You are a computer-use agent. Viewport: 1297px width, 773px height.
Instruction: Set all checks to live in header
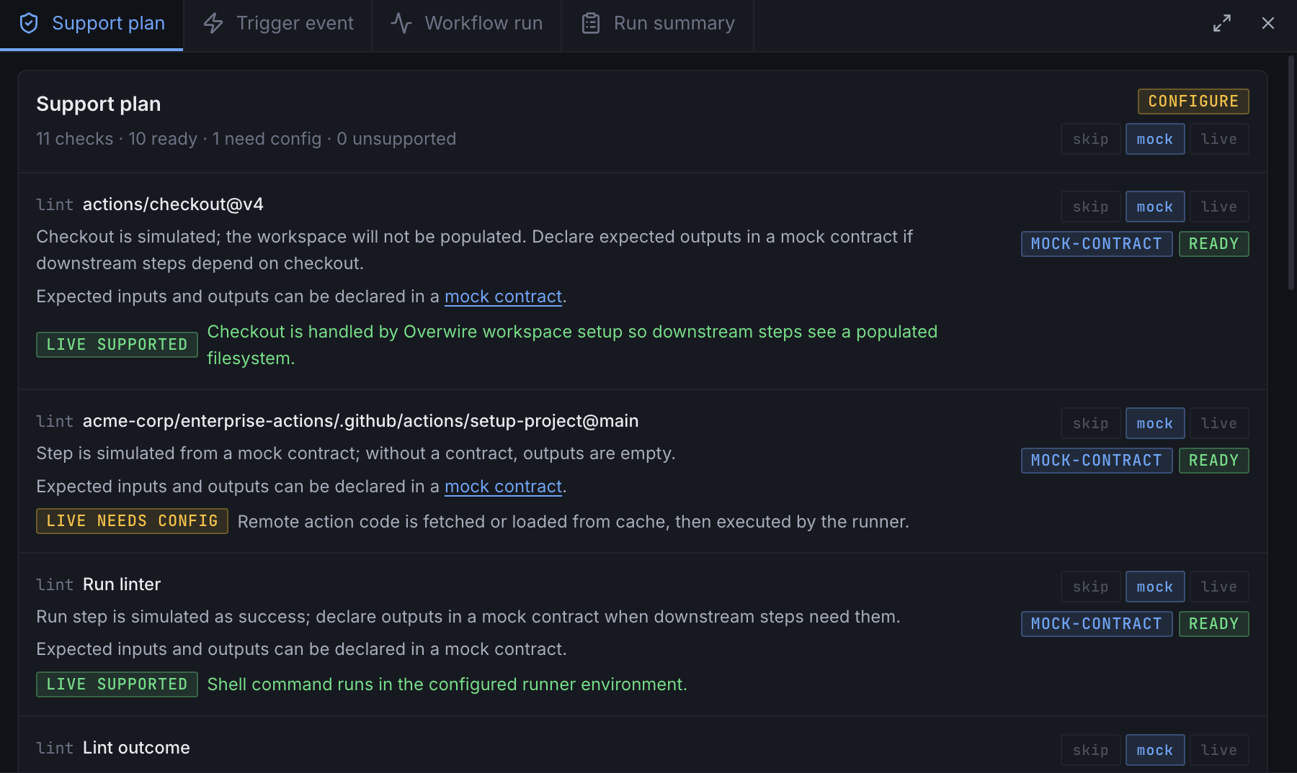(x=1219, y=139)
